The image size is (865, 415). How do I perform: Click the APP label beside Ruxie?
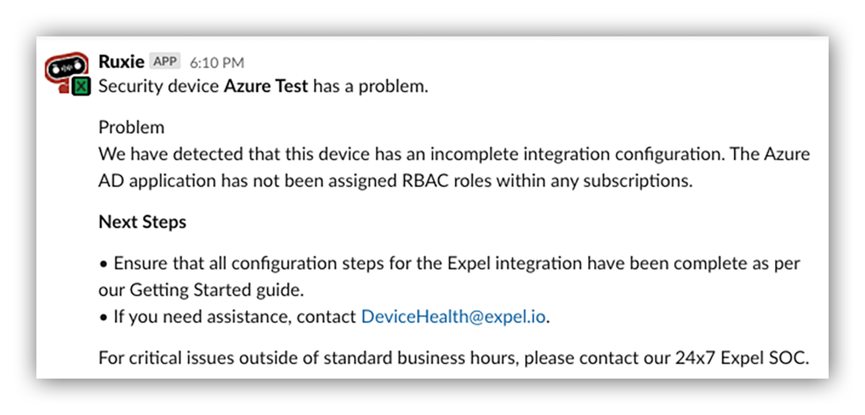pos(165,62)
